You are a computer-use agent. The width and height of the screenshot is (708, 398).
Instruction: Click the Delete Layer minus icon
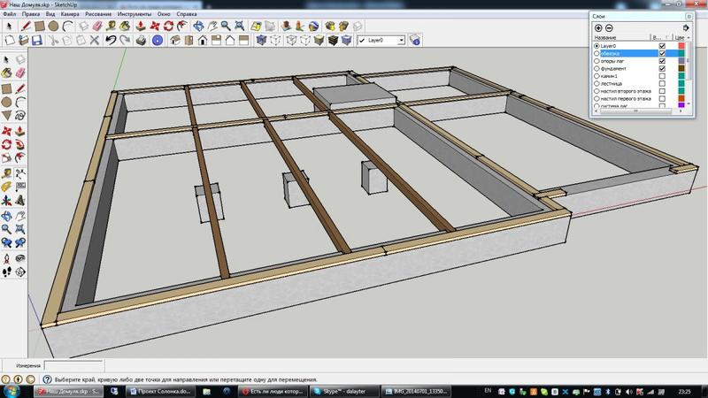(x=609, y=28)
